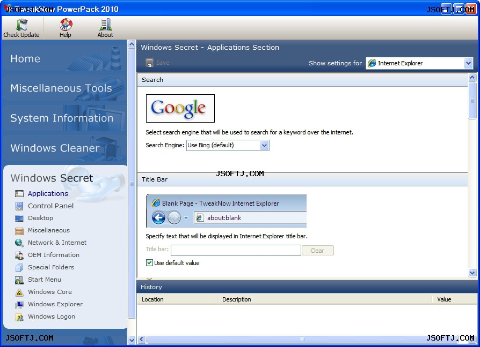Select the Desktop category
Image resolution: width=480 pixels, height=347 pixels.
[x=40, y=218]
